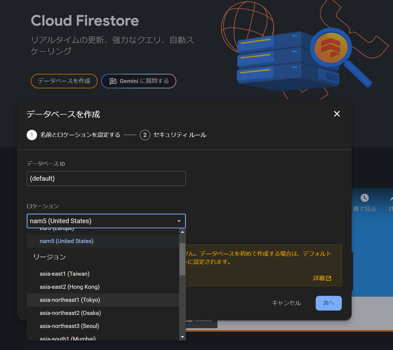
Task: Click the Gemini に質問する button
Action: 139,81
